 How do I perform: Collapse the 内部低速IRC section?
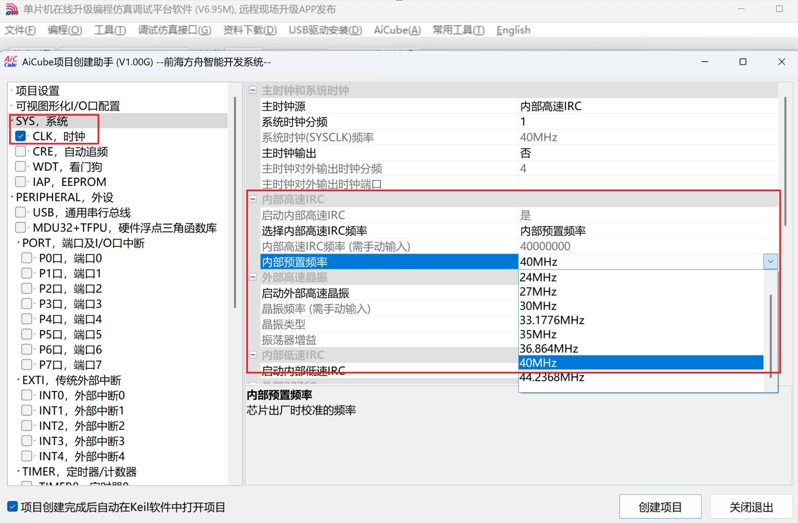(253, 355)
